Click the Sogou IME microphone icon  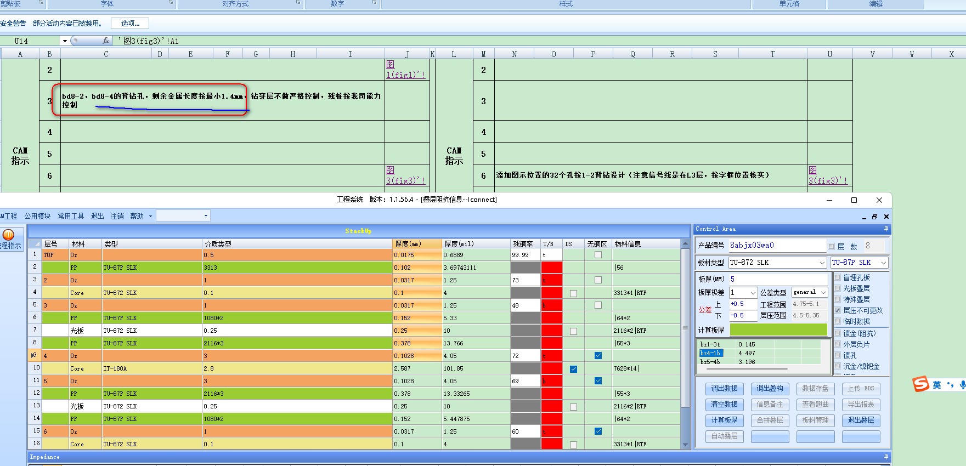click(x=963, y=385)
